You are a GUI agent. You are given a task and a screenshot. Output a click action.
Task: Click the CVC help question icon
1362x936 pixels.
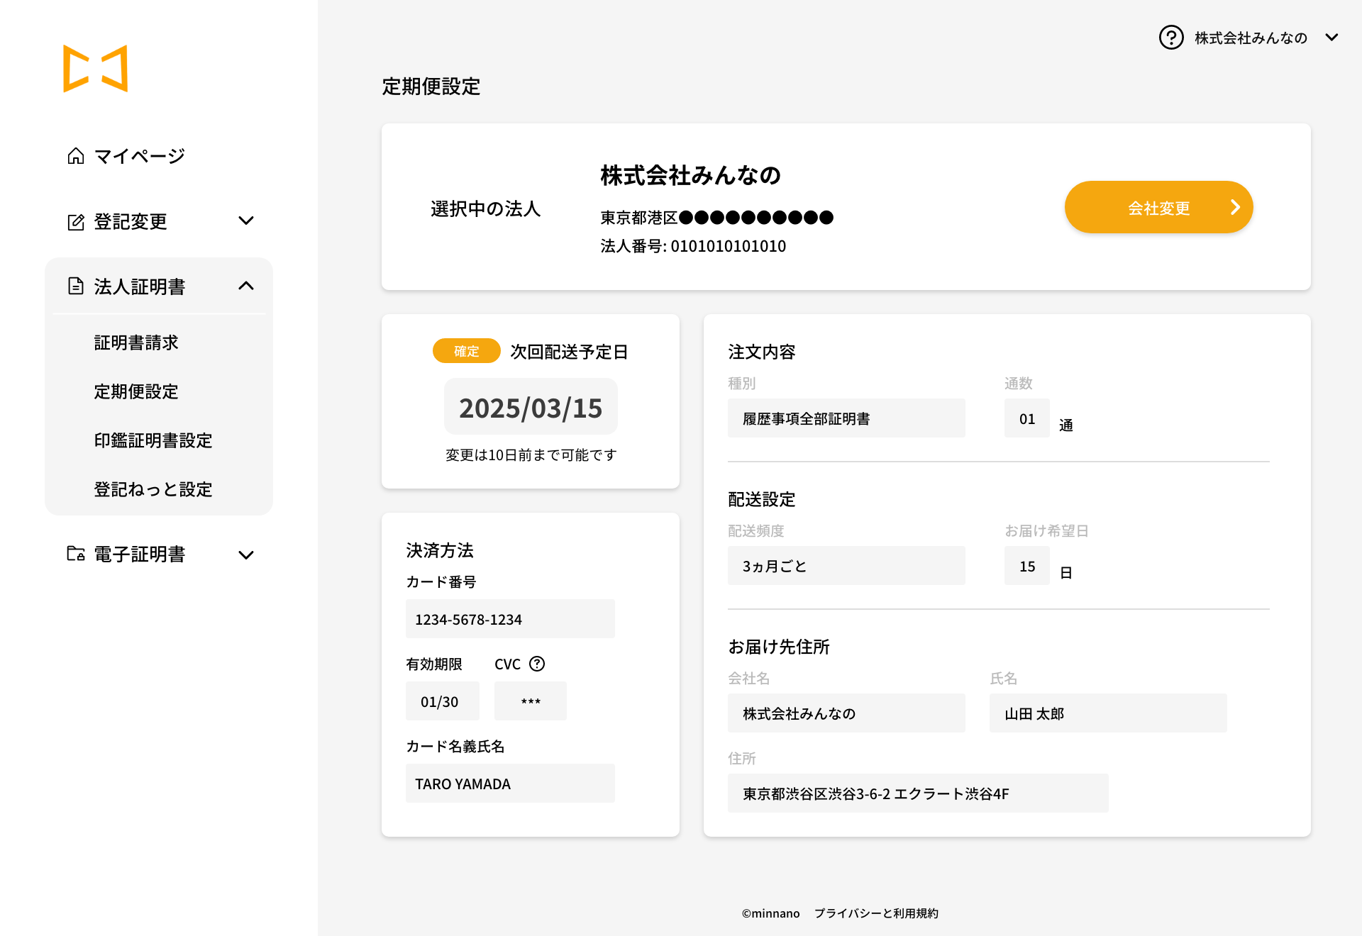537,664
